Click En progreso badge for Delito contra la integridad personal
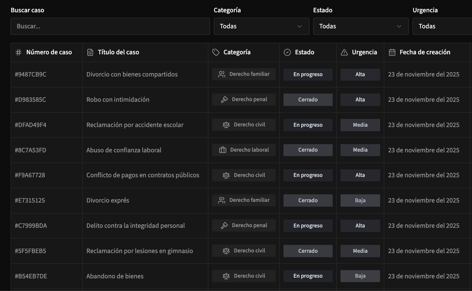 [308, 226]
